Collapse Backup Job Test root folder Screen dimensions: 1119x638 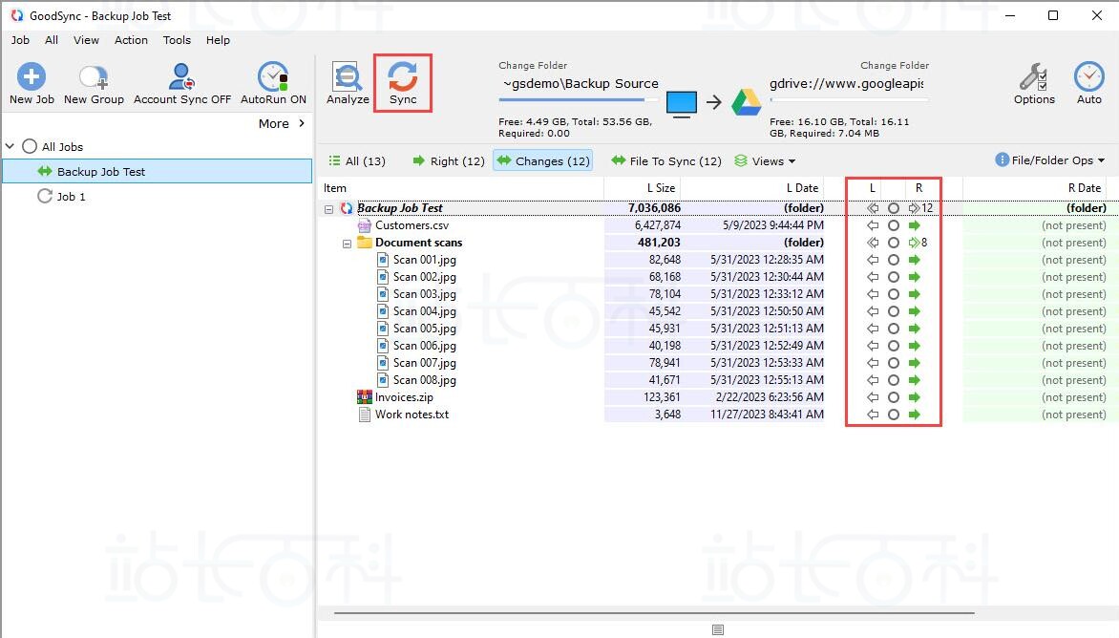click(x=329, y=209)
